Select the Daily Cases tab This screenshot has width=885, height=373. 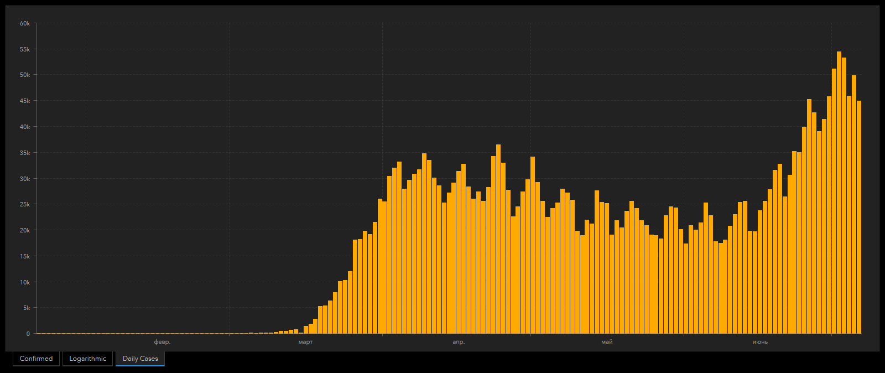(140, 359)
